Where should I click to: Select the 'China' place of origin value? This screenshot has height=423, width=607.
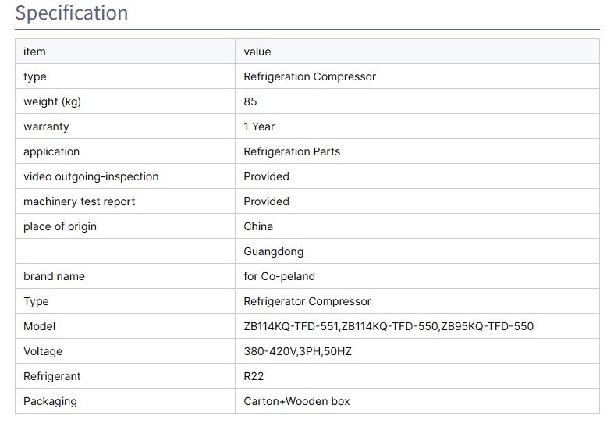258,226
